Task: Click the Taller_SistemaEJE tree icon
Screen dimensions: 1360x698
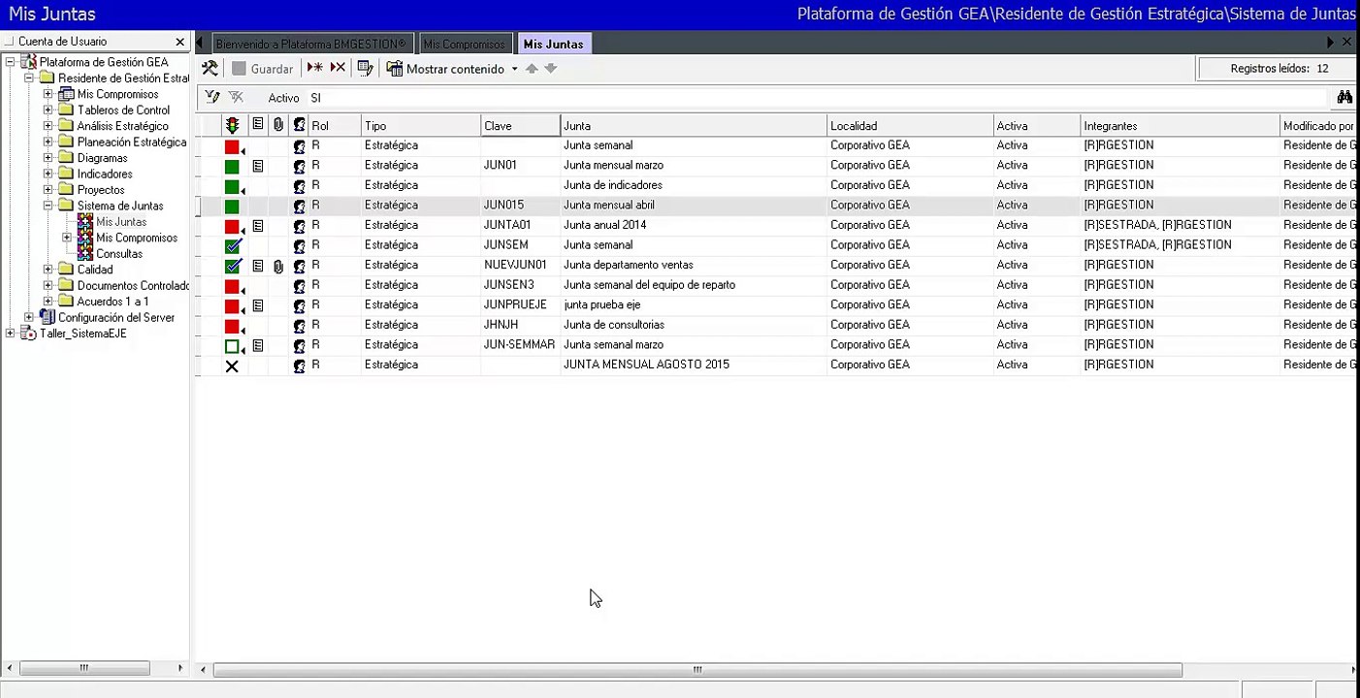Action: 28,333
